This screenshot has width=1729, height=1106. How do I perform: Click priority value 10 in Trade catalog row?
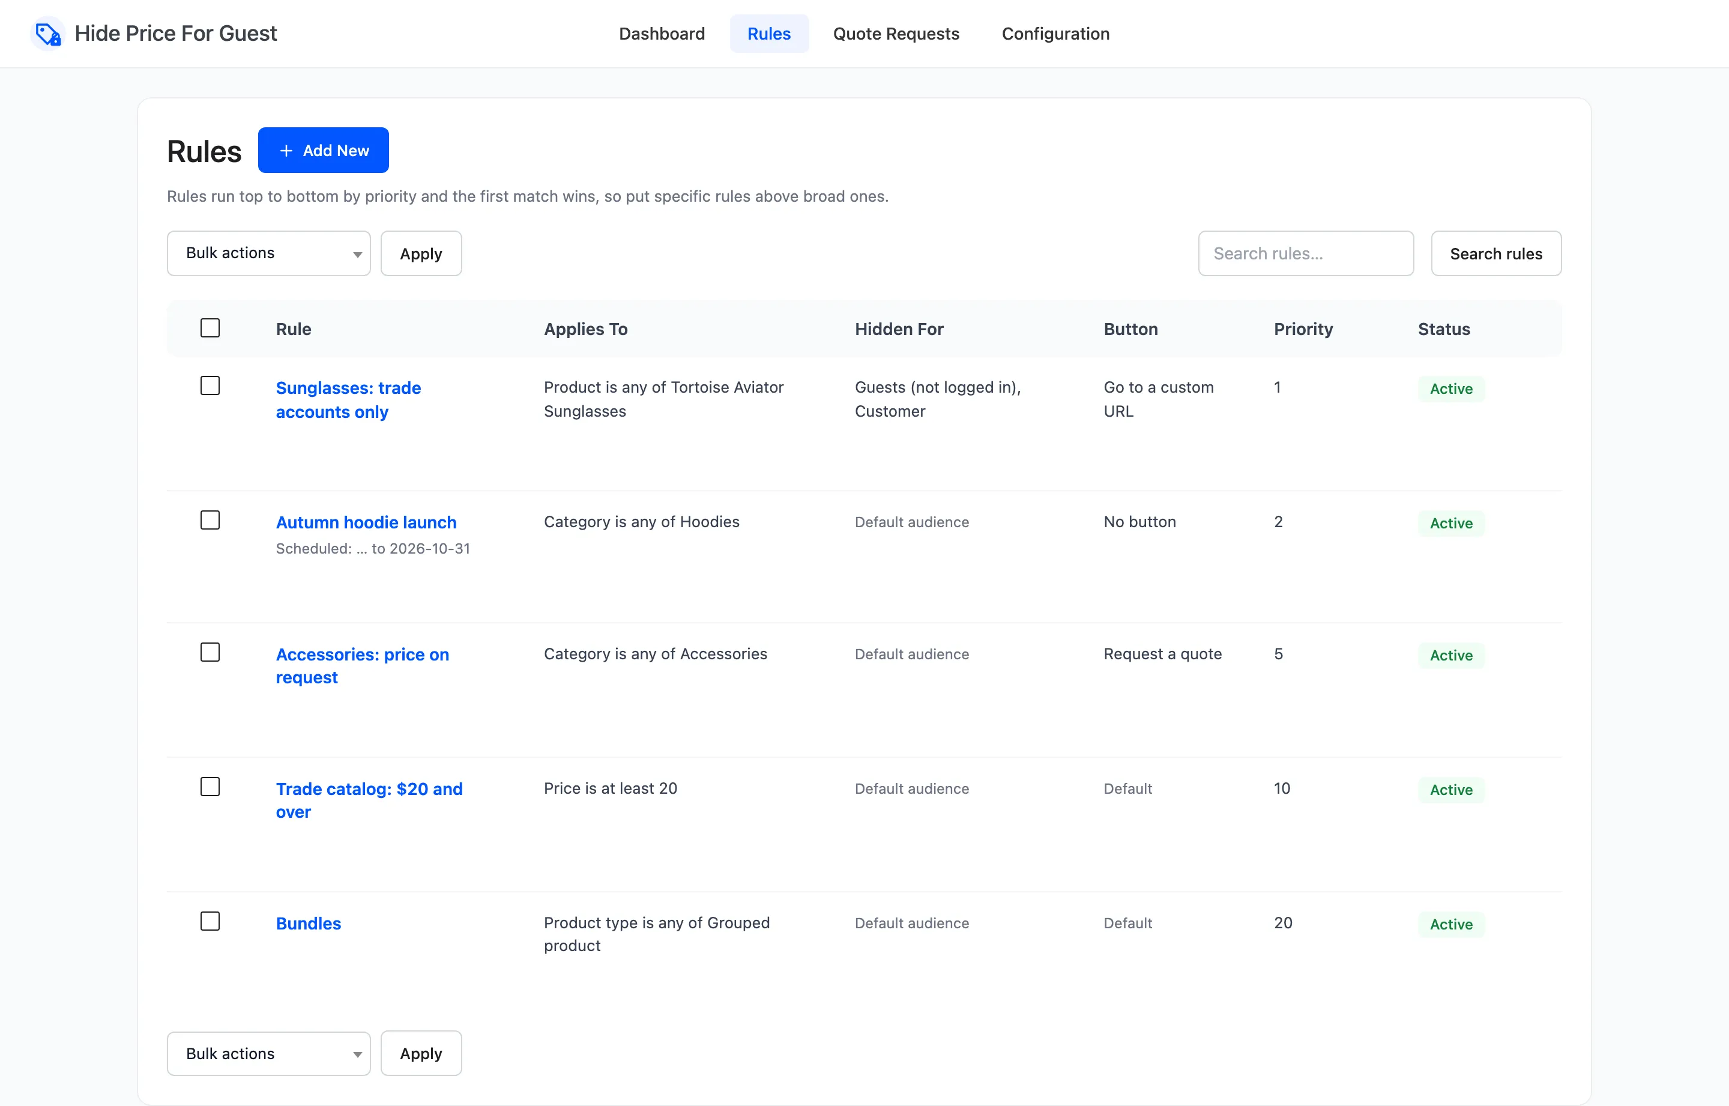1282,788
